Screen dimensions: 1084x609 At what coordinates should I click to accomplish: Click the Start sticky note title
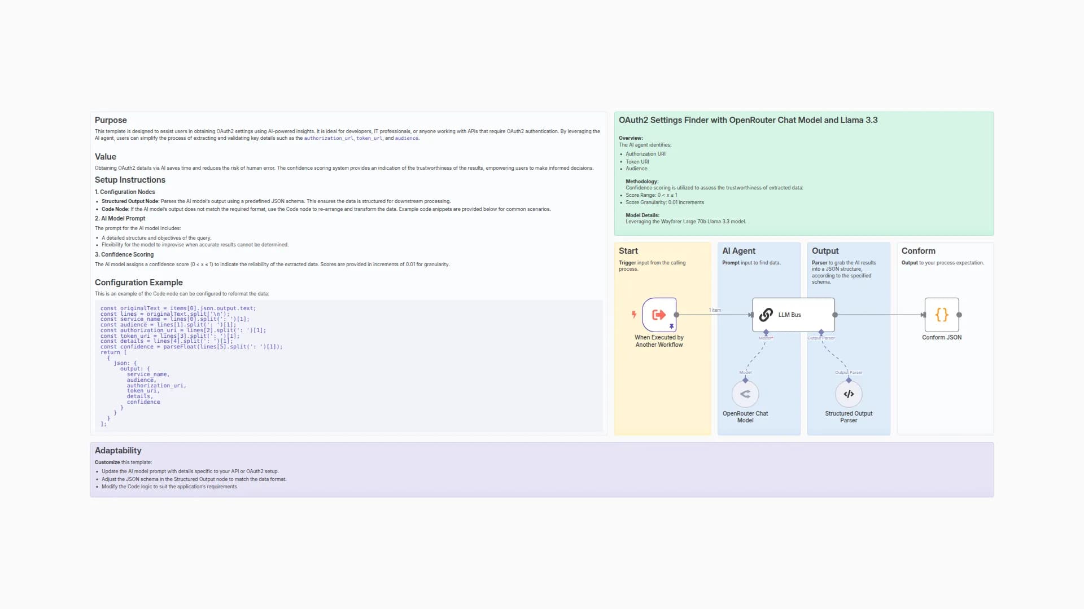[x=628, y=250]
